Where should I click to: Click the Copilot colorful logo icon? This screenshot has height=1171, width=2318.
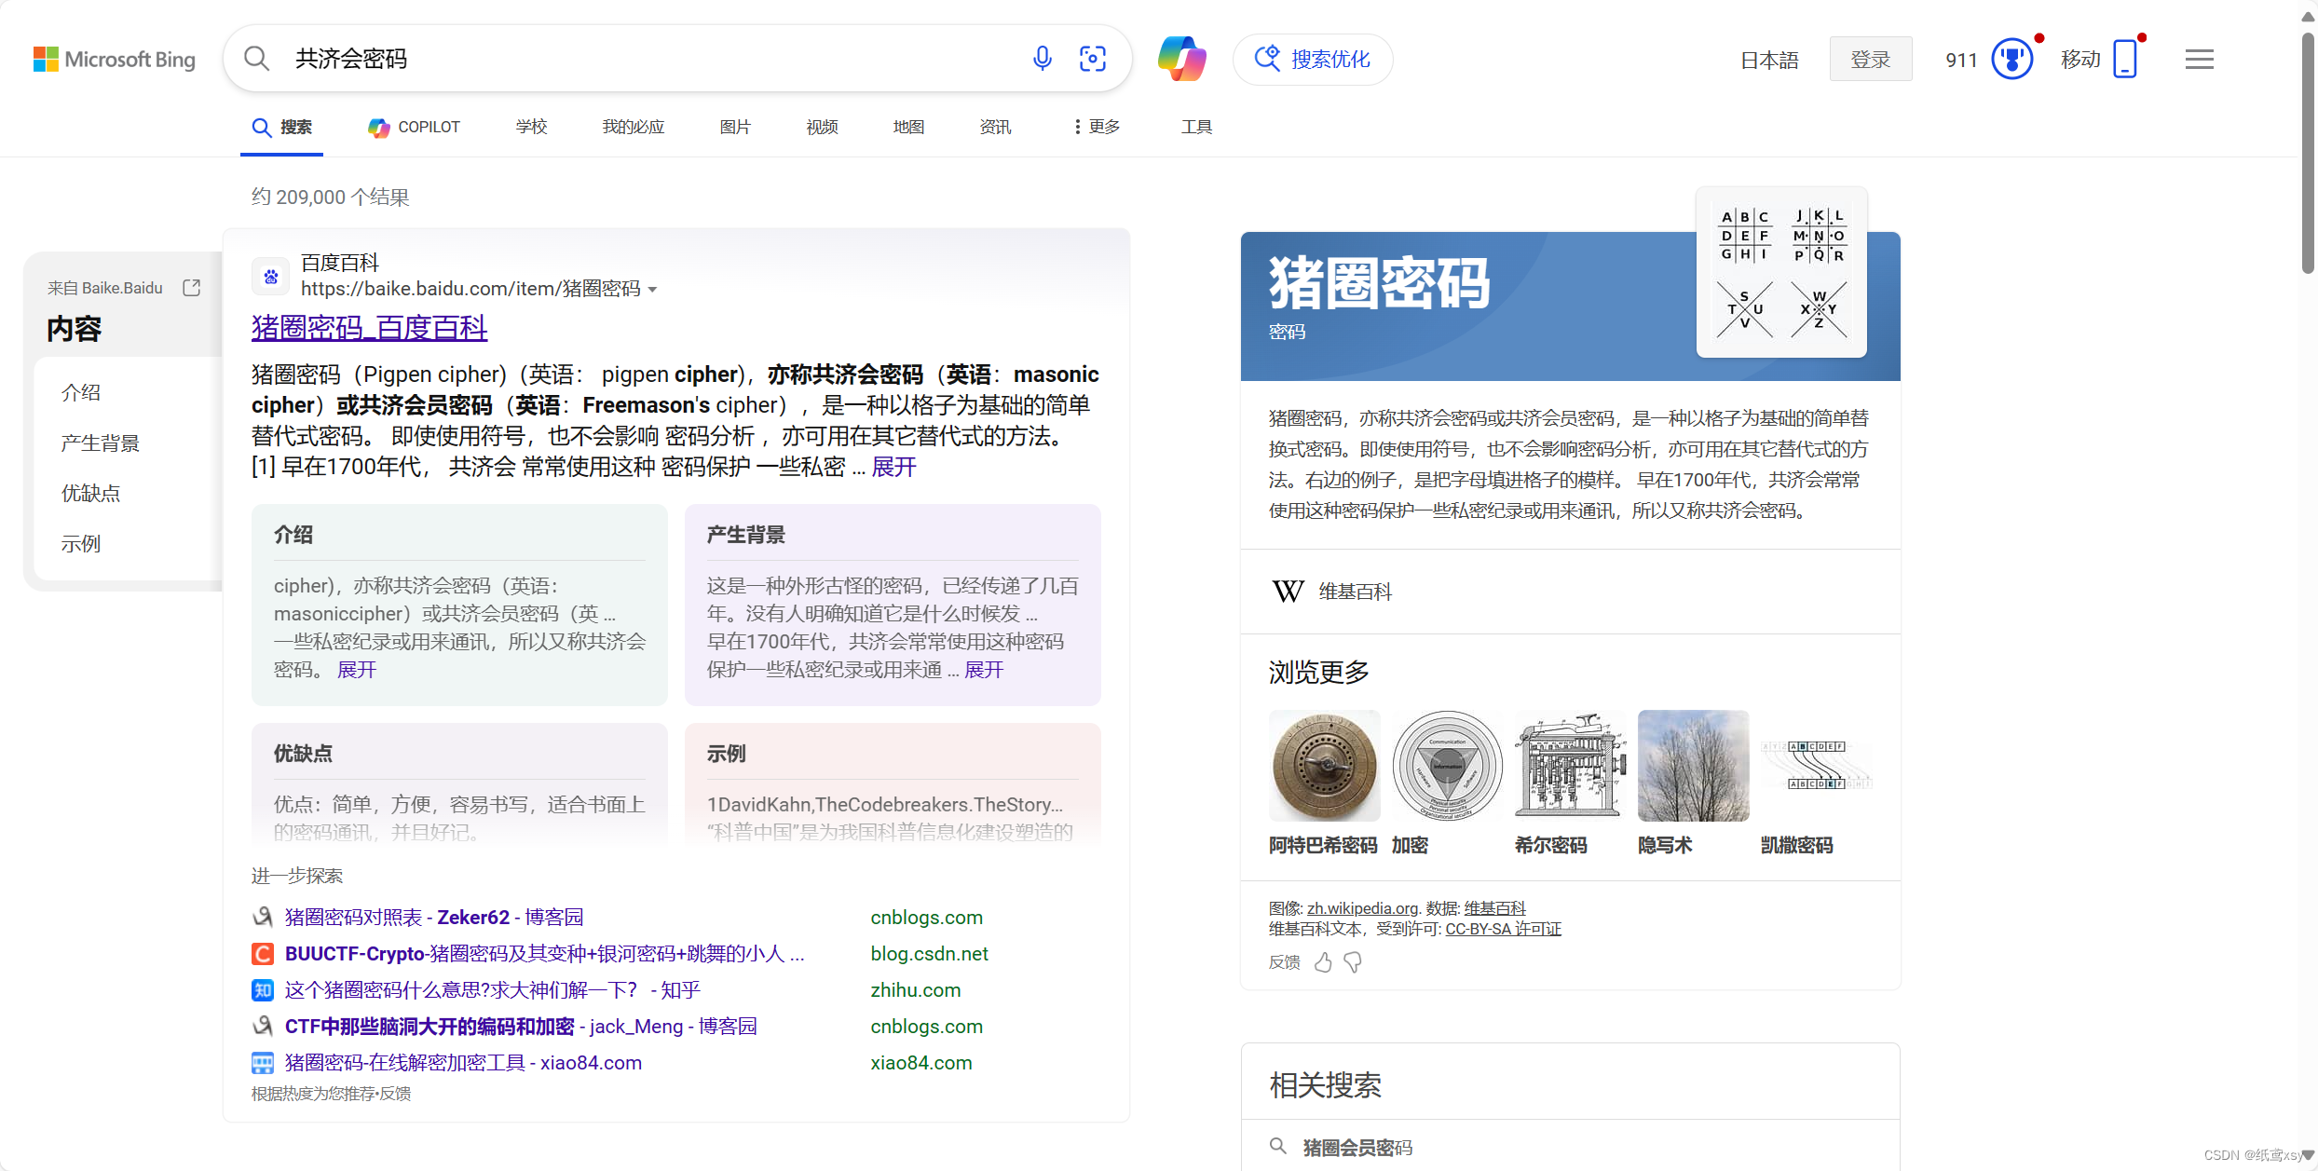pos(1181,59)
